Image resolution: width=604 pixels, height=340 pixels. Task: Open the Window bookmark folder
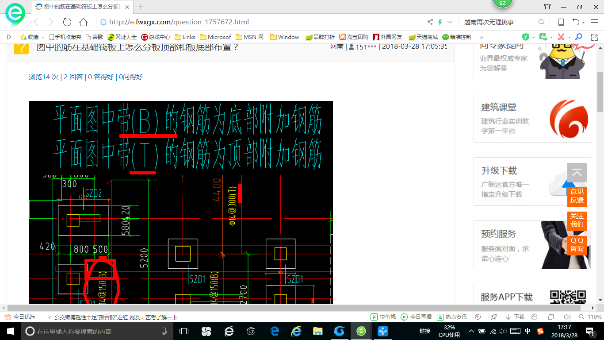click(284, 37)
